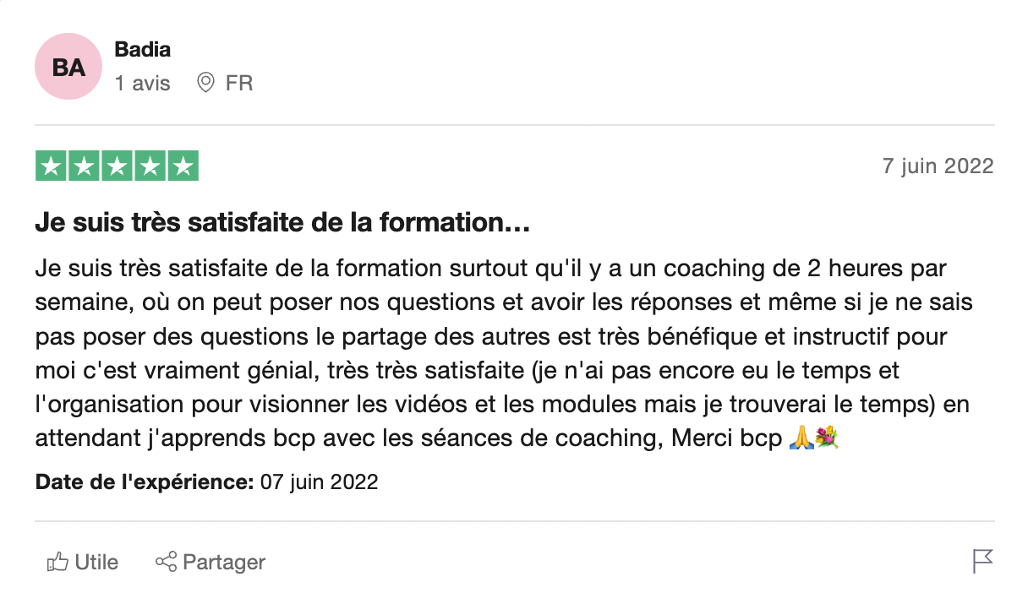
Task: Click the "Date de l'expérience" label
Action: 145,482
